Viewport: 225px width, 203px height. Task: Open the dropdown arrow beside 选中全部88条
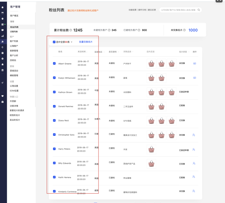(72, 42)
